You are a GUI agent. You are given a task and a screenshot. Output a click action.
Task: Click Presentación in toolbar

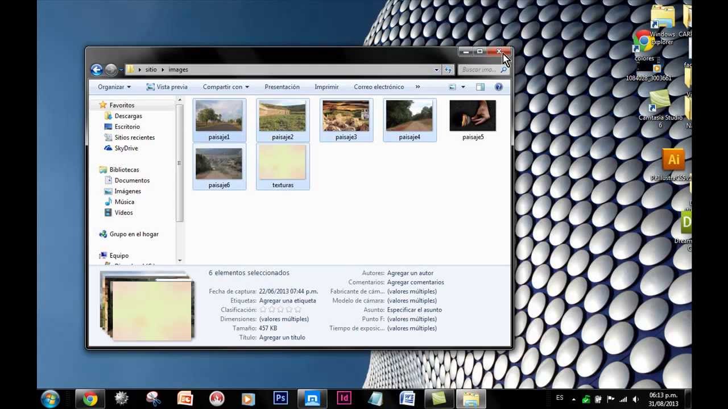pos(282,87)
